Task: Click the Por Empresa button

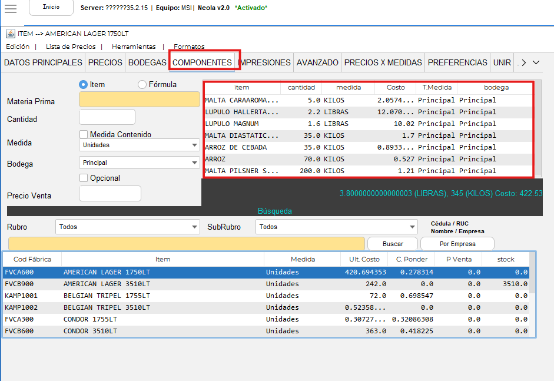Action: point(457,244)
